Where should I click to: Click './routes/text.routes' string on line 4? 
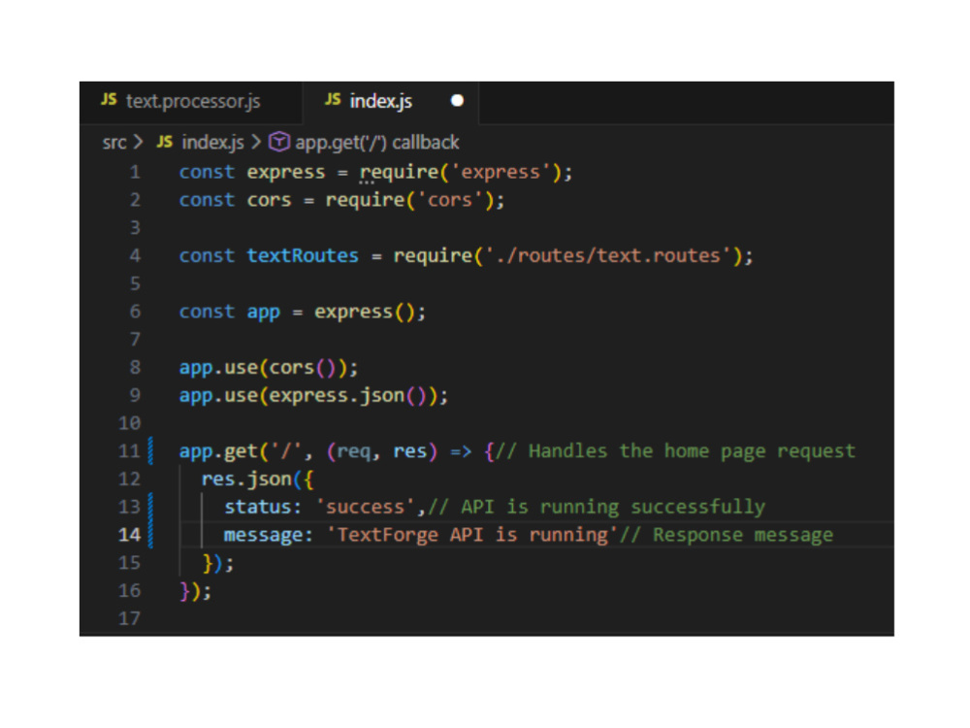[609, 255]
